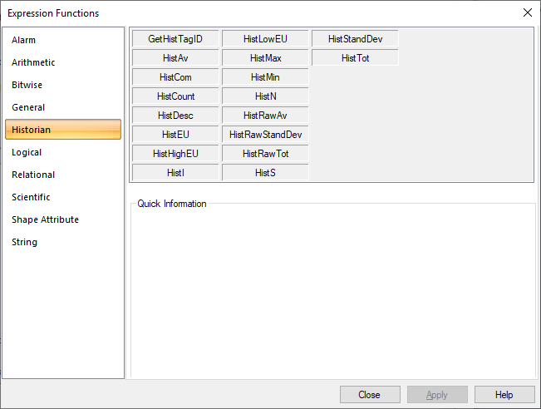Click the HistAv function button

pyautogui.click(x=175, y=58)
